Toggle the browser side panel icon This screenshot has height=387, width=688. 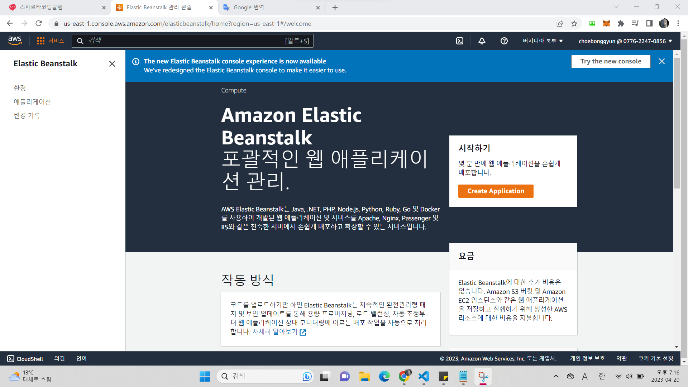tap(649, 24)
